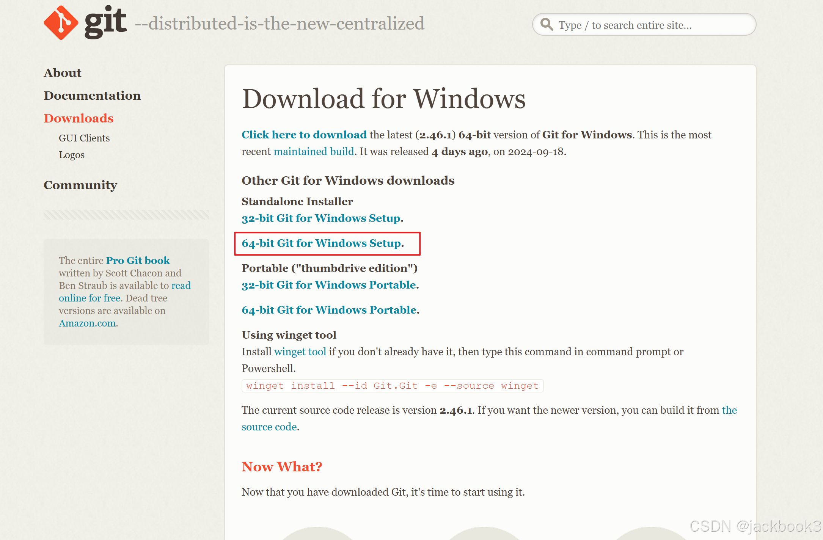
Task: Click the magnifier search icon
Action: (547, 24)
